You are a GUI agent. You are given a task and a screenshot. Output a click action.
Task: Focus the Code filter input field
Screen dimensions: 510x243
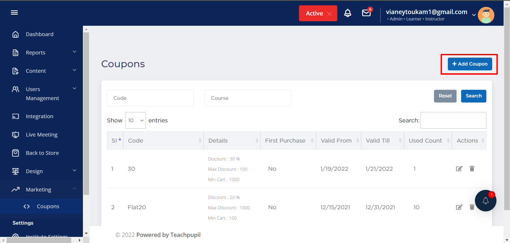150,98
